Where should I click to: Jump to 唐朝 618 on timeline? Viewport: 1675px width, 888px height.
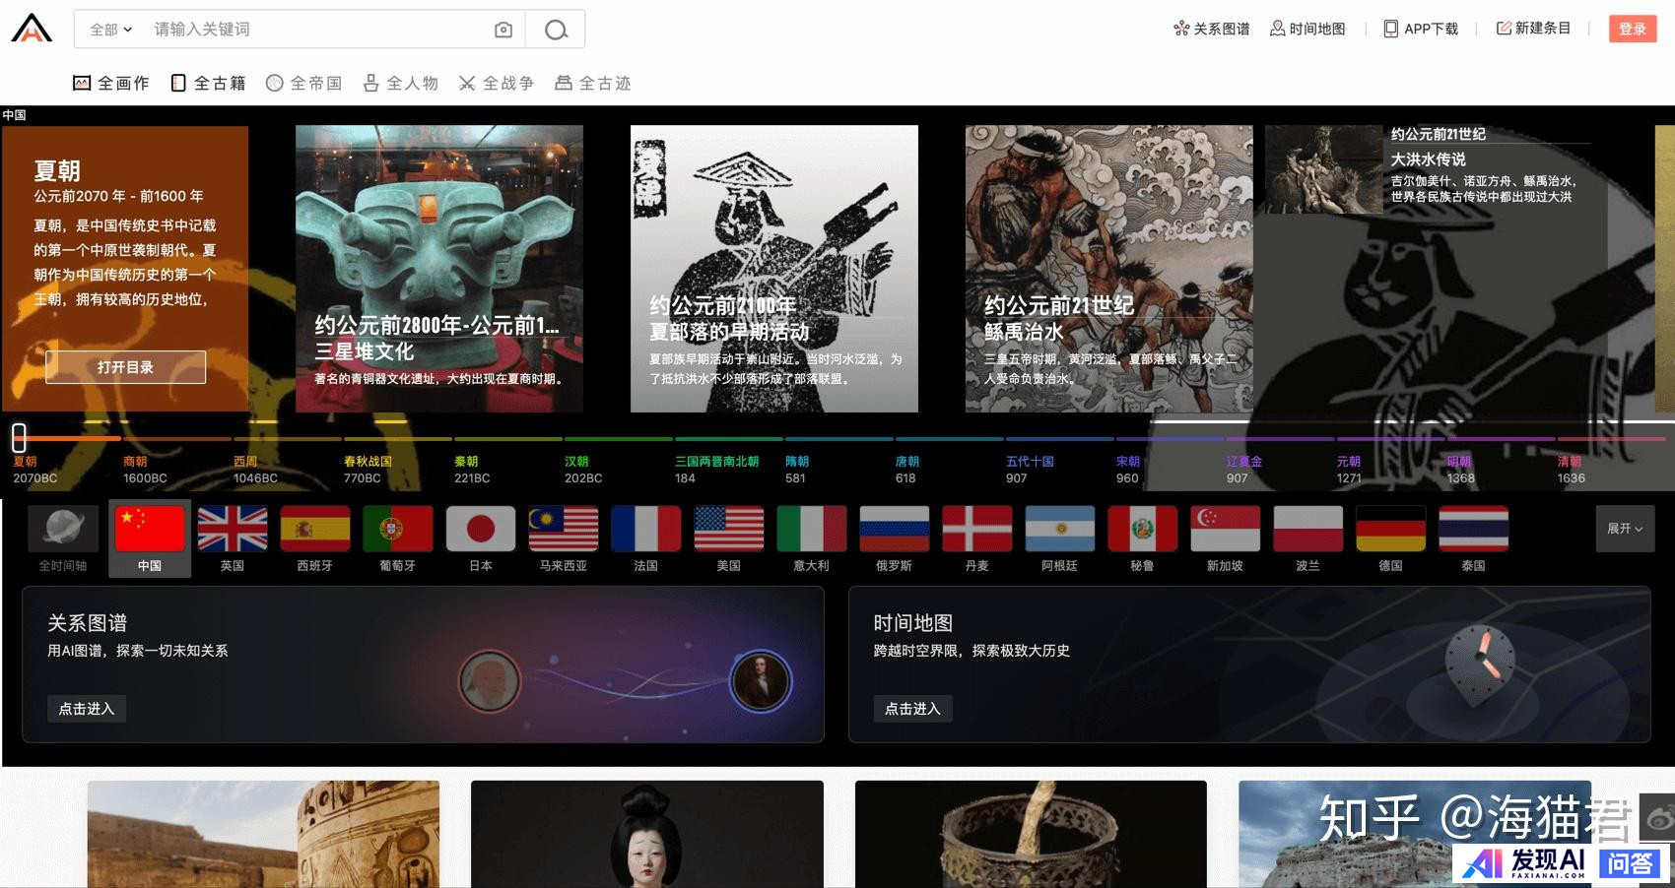coord(906,470)
